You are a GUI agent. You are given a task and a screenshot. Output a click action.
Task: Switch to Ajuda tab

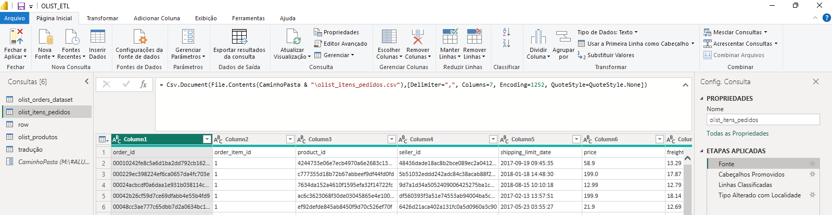(x=288, y=18)
